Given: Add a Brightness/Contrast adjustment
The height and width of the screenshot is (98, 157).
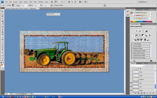Looking at the screenshot, I should pyautogui.click(x=137, y=31).
